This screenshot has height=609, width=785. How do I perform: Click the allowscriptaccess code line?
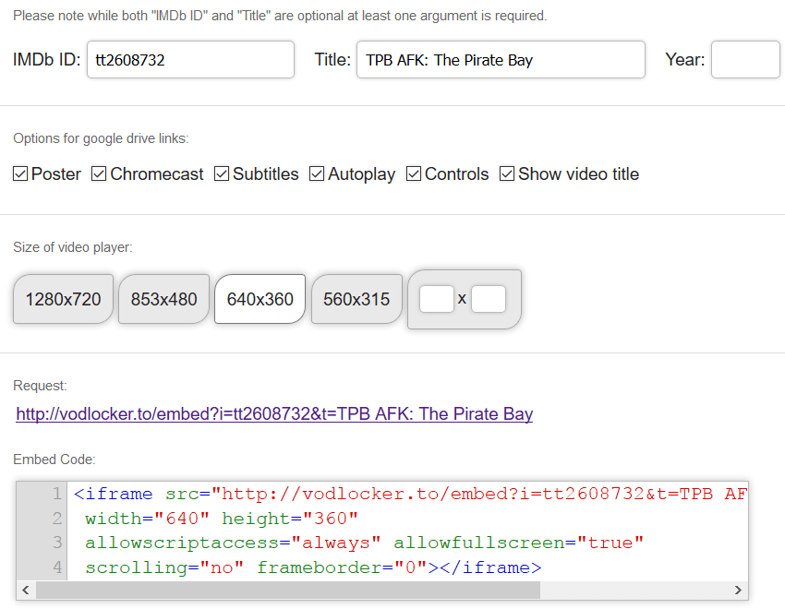click(x=364, y=543)
